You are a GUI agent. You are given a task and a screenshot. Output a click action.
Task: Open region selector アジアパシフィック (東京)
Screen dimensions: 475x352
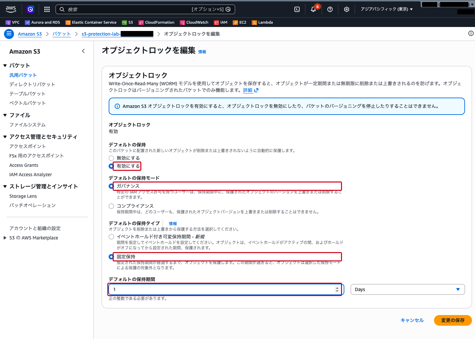pyautogui.click(x=387, y=9)
